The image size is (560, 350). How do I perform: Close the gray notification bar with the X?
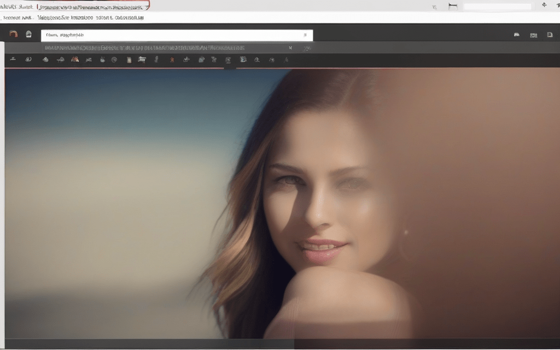[290, 48]
